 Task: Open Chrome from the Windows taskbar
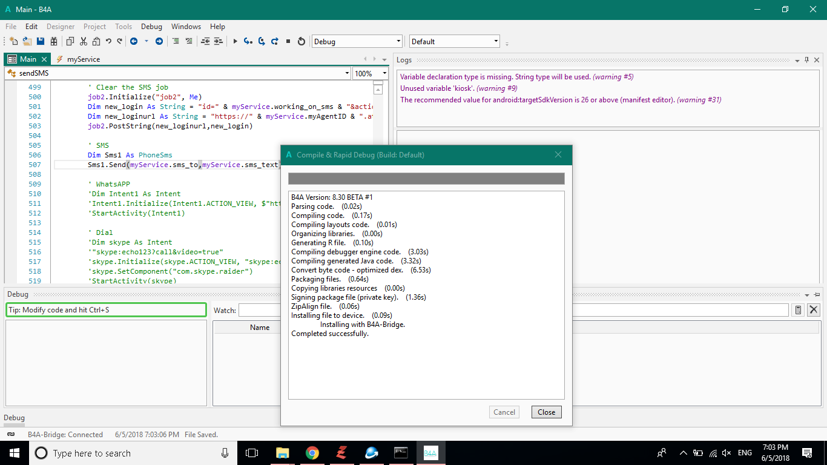pos(312,453)
